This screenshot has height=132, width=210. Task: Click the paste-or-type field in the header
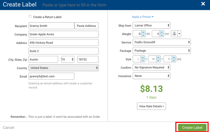point(75,5)
